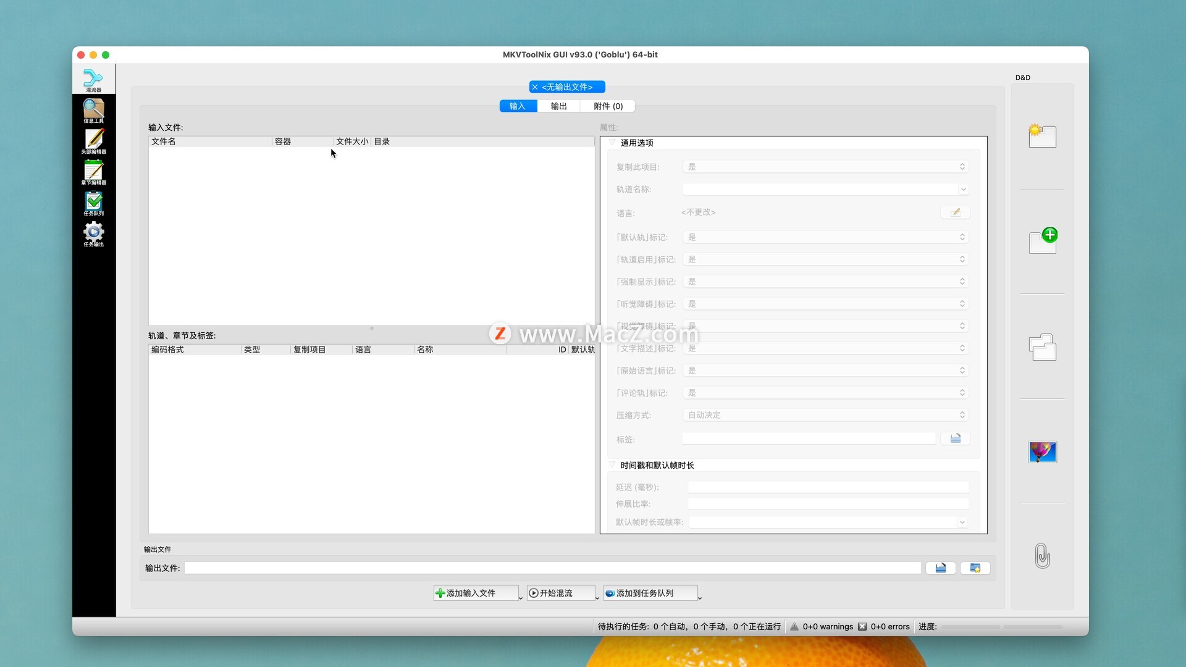Screen dimensions: 1186x667
Task: Open the 压缩方式 自动决定 dropdown
Action: [x=825, y=415]
